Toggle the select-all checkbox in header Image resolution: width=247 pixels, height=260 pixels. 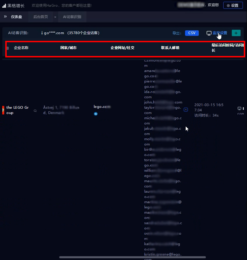pyautogui.click(x=8, y=48)
